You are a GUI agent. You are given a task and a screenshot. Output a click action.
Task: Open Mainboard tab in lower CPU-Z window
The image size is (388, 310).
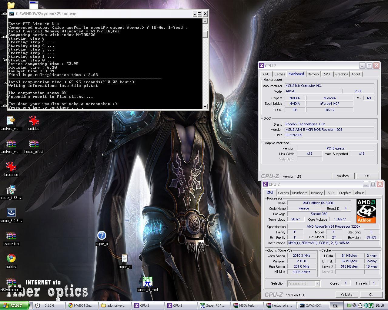tap(299, 193)
